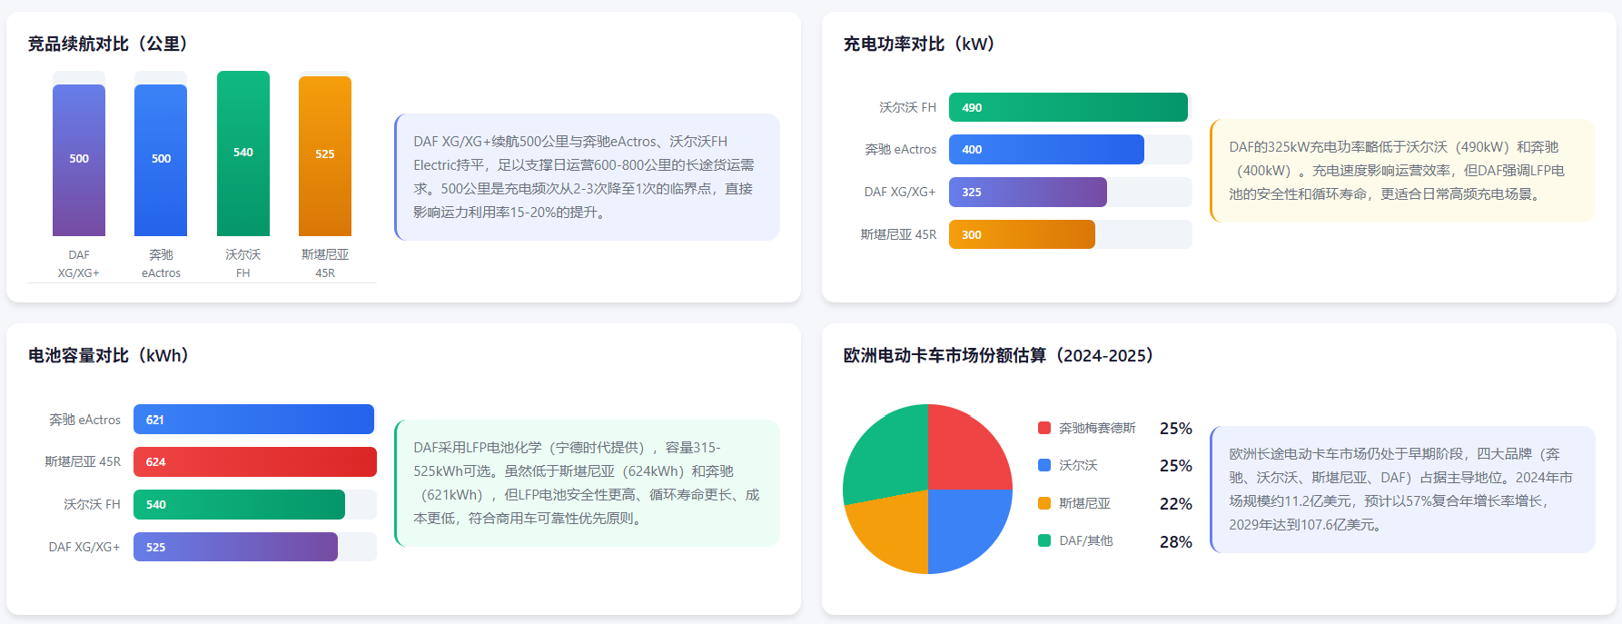Select the 400 kW 奔驰 eActros charging bar
The width and height of the screenshot is (1622, 624).
1046,150
